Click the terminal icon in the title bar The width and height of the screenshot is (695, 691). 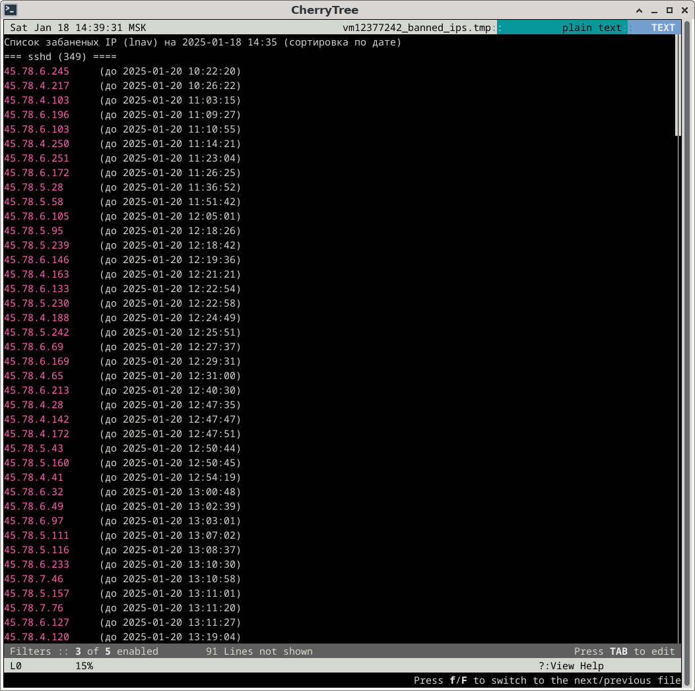point(11,10)
